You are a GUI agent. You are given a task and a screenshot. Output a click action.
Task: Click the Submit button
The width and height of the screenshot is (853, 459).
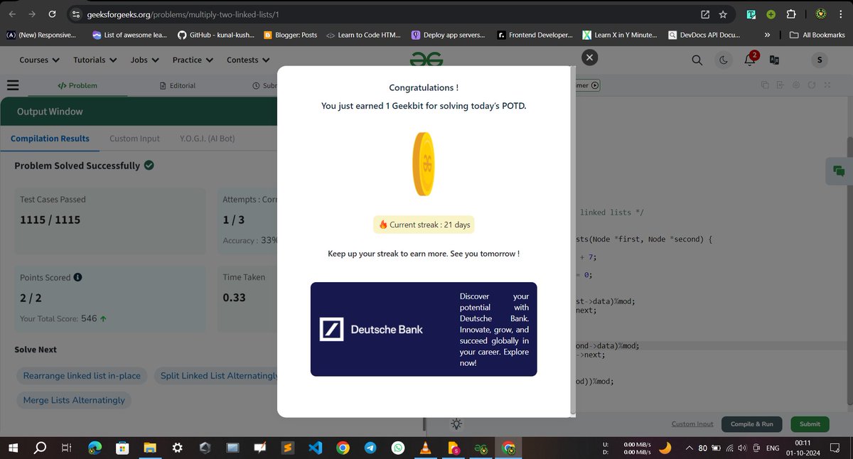click(810, 424)
